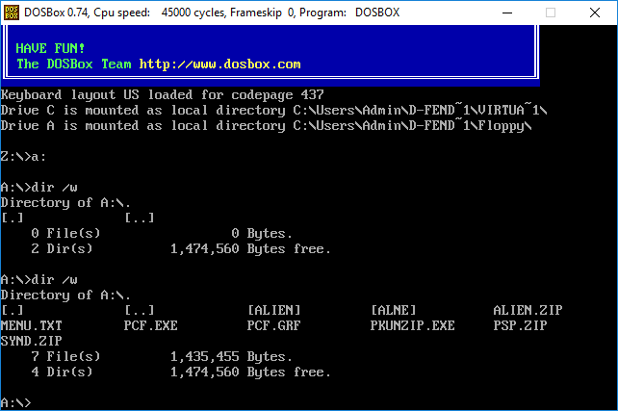Click the '1,435,455 Bytes.' value

(231, 356)
